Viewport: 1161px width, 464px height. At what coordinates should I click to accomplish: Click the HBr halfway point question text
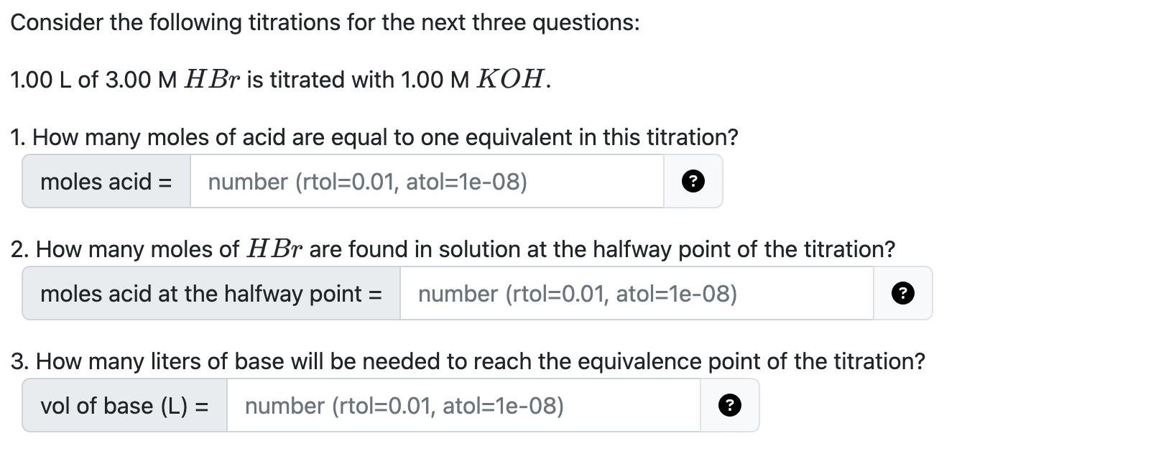453,249
